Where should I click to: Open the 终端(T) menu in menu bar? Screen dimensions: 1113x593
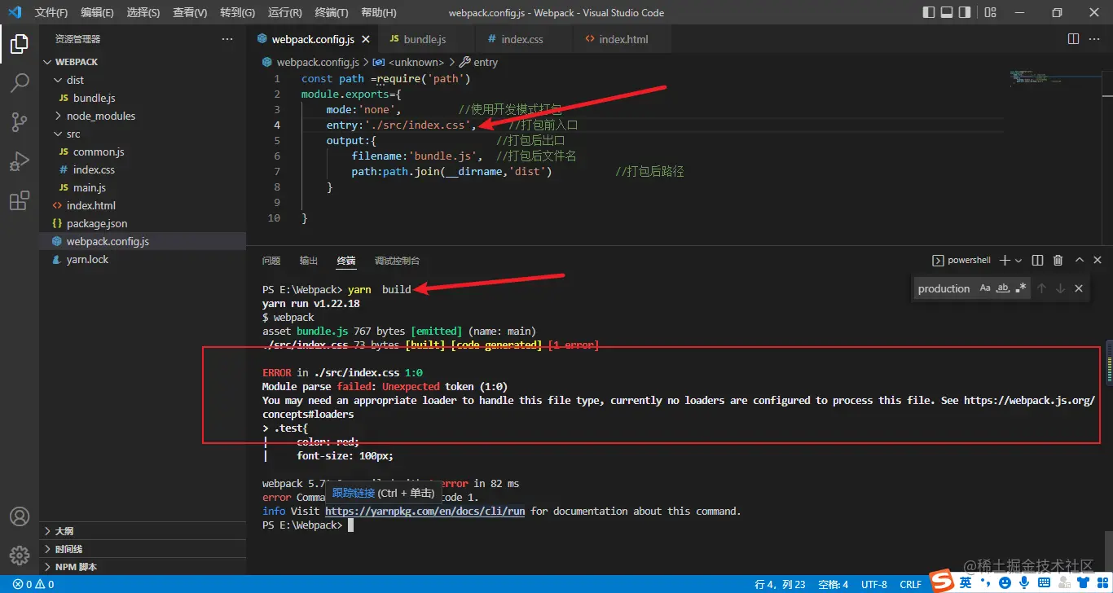coord(331,13)
